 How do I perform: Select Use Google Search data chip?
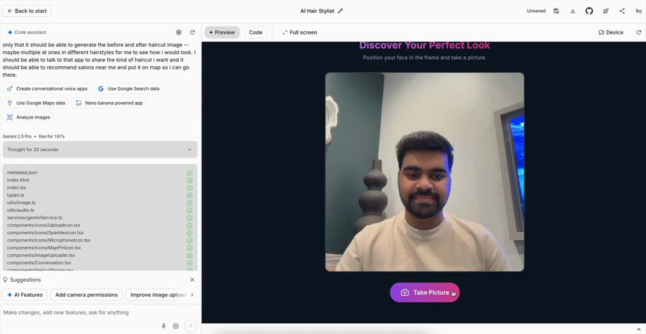(129, 88)
